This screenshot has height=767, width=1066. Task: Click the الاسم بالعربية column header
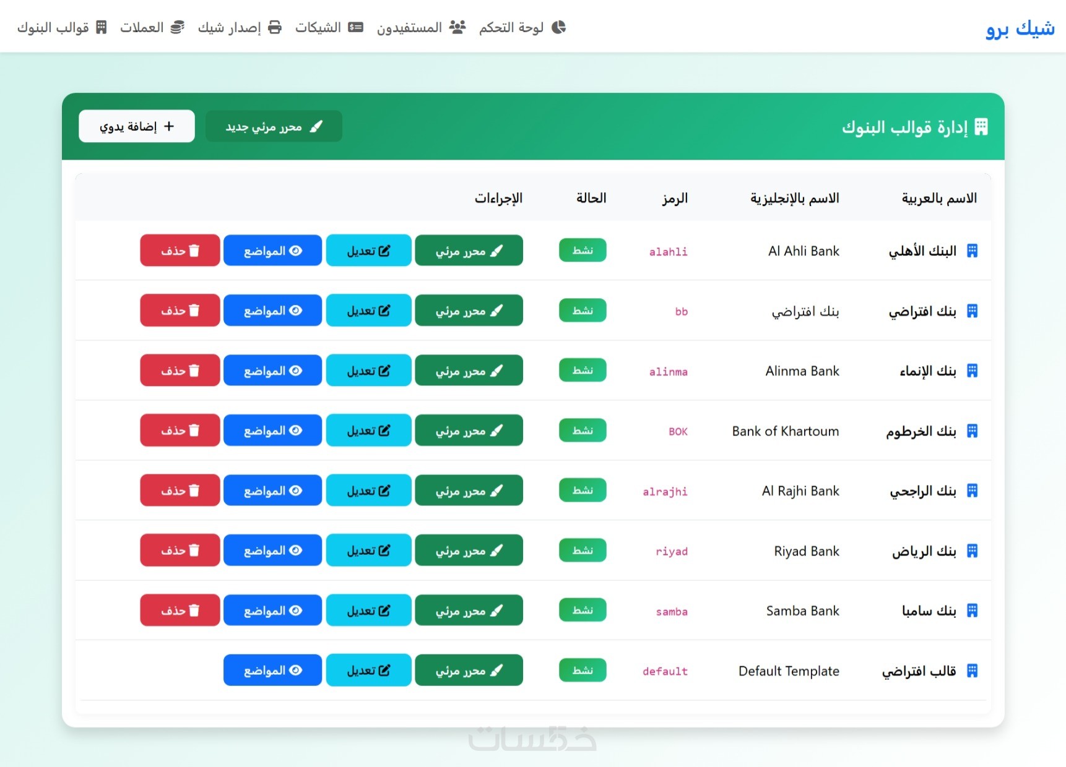(939, 198)
